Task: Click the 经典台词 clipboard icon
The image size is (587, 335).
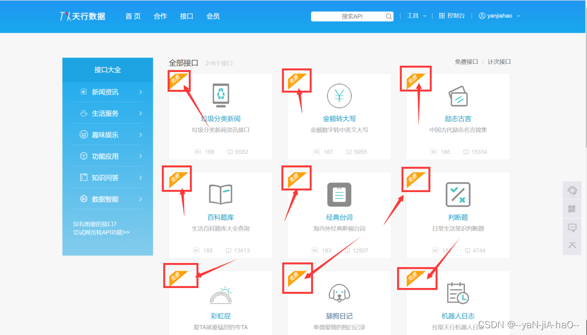Action: point(339,195)
